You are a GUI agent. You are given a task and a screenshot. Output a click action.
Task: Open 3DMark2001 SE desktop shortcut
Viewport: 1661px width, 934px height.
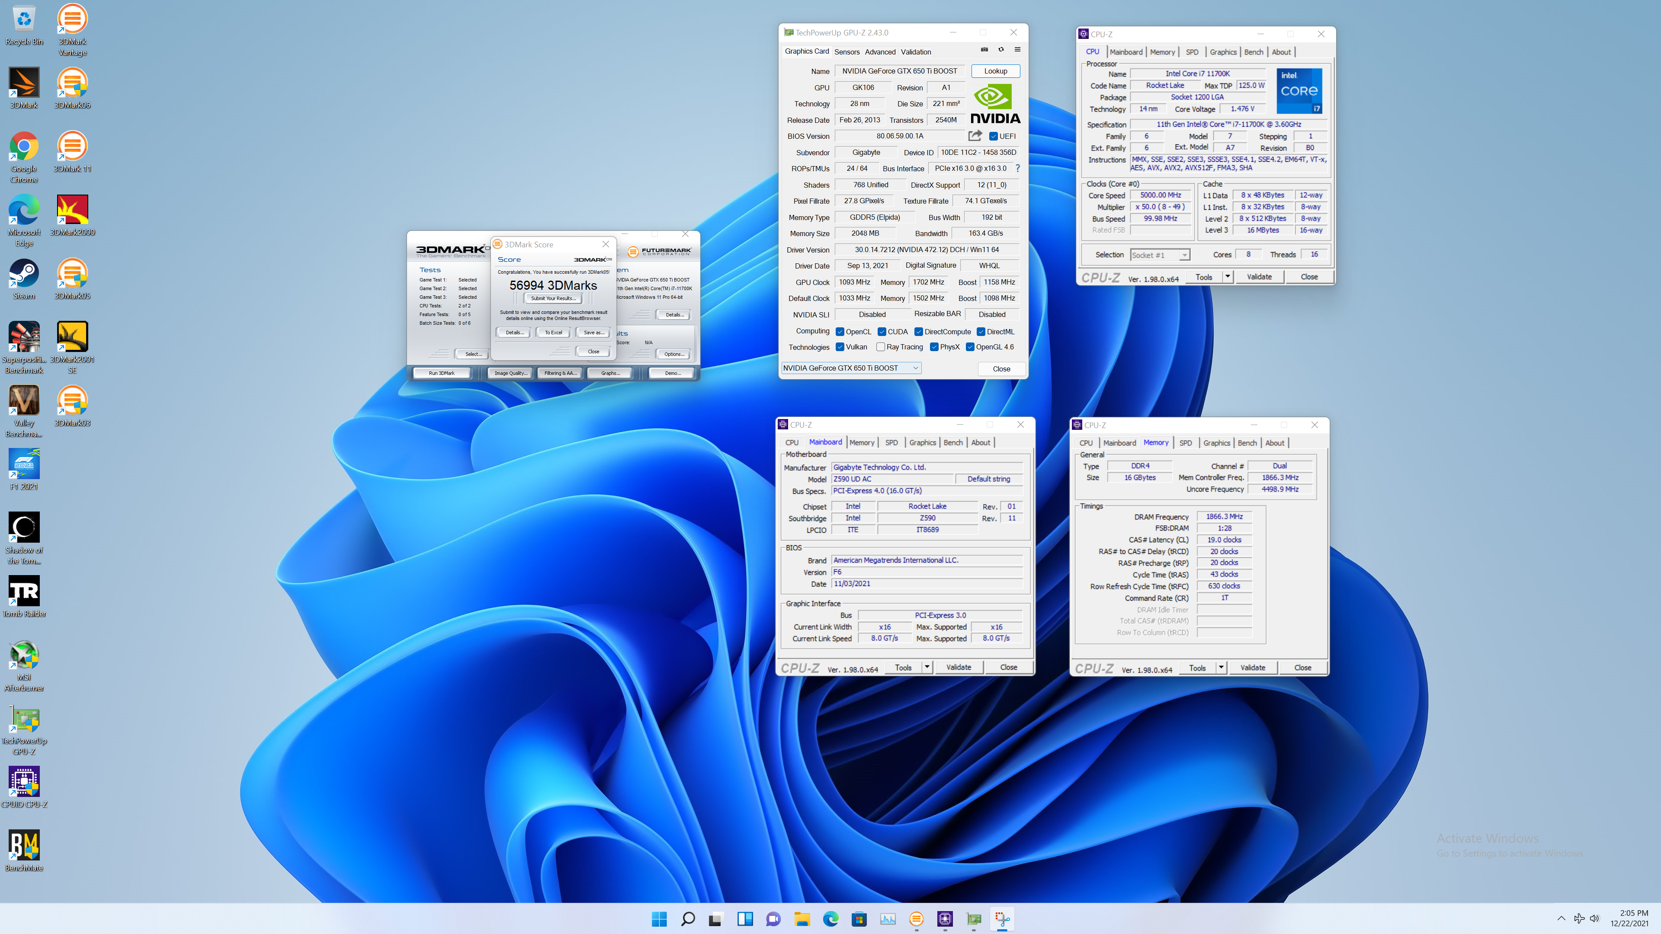click(x=72, y=348)
